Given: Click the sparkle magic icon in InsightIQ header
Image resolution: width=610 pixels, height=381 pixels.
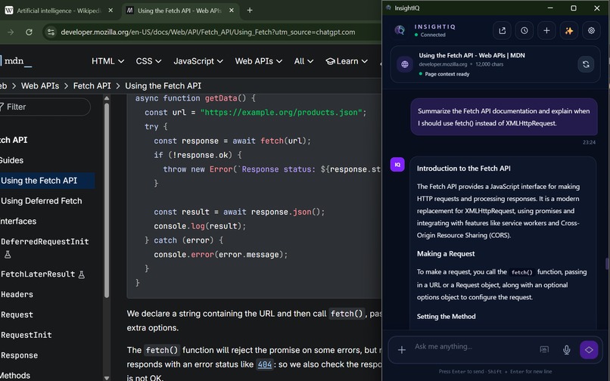Looking at the screenshot, I should coord(569,31).
